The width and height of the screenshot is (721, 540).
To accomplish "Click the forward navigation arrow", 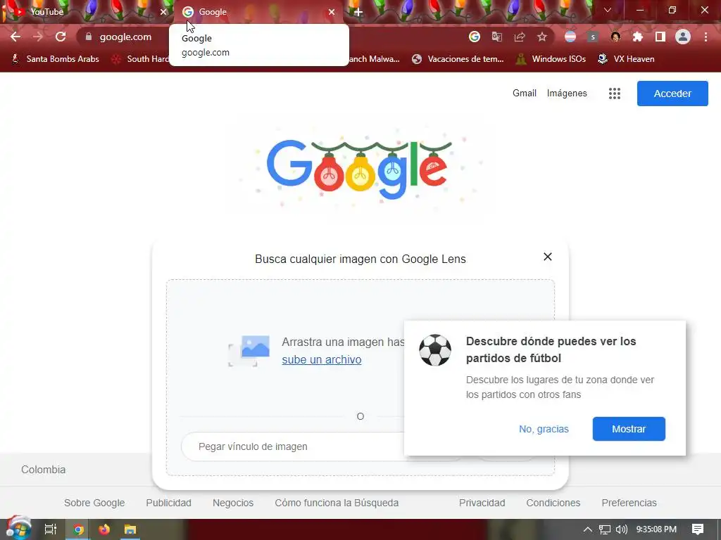I will [38, 37].
